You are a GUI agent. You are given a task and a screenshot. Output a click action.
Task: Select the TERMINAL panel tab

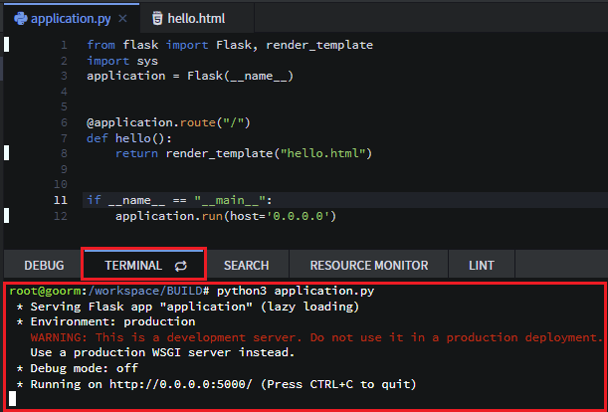[143, 264]
